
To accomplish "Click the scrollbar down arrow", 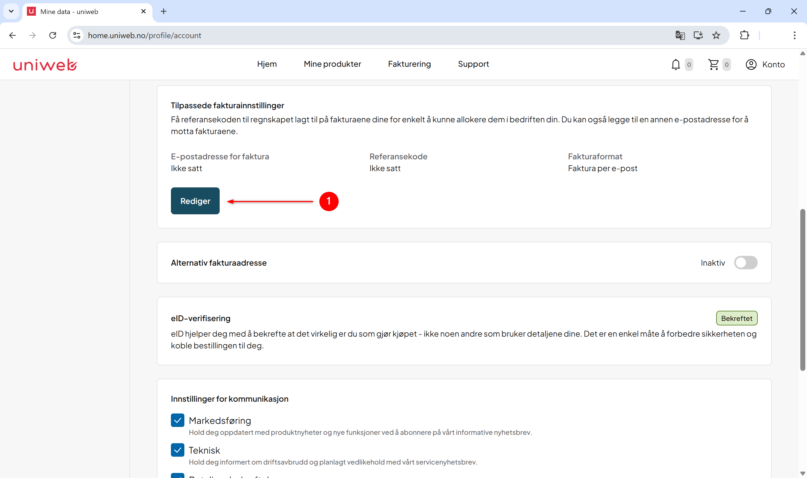I will [x=803, y=474].
